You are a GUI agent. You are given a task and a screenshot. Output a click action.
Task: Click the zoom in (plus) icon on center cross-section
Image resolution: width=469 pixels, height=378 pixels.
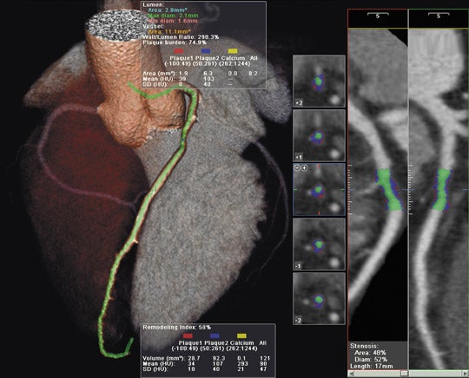click(x=304, y=168)
